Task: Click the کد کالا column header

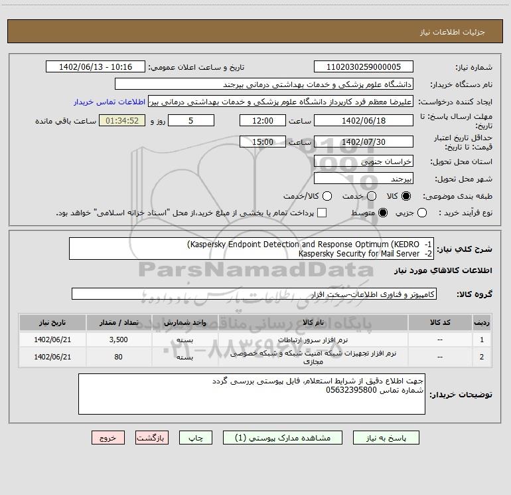Action: 440,322
